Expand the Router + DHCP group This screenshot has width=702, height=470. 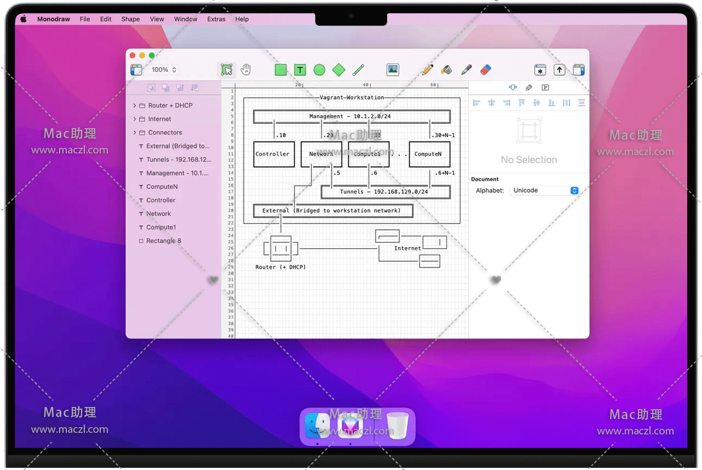tap(135, 105)
